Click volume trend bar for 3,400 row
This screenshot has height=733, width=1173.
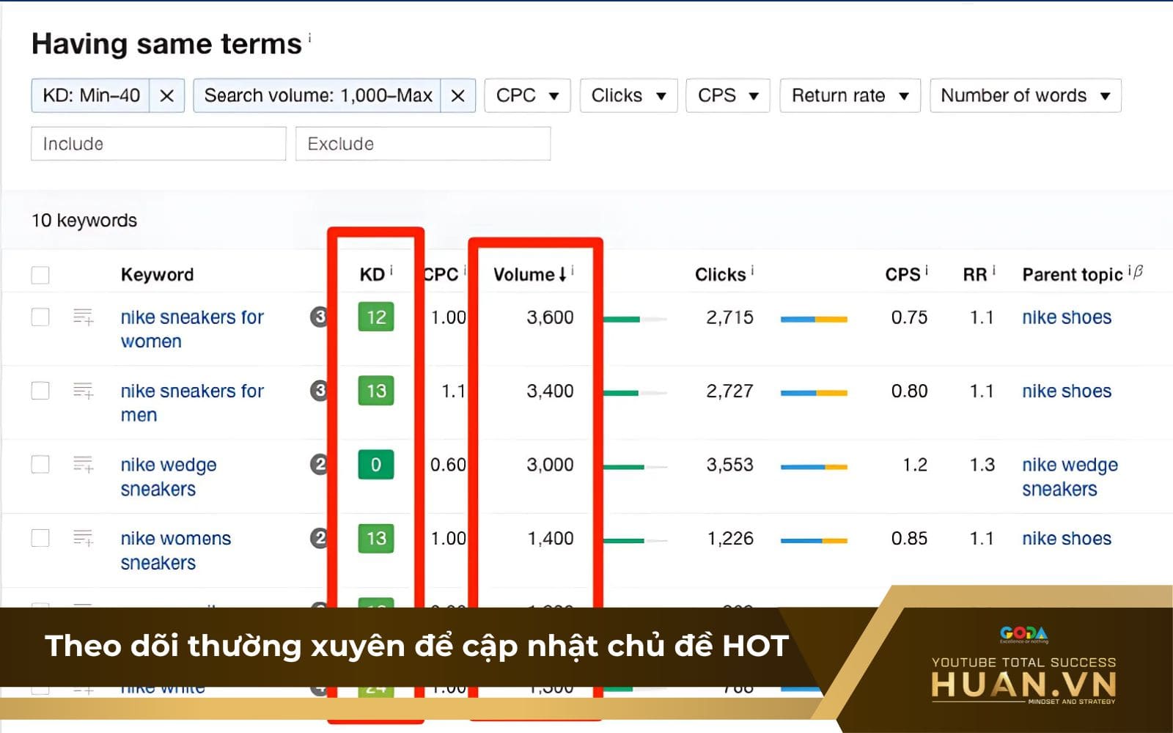[x=635, y=393]
